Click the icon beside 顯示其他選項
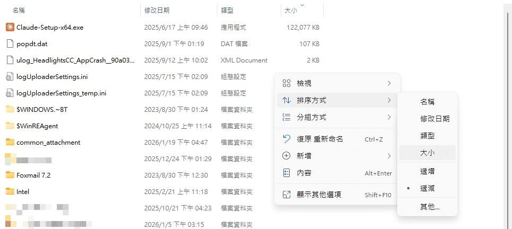Screen dimensions: 512x229 pos(287,195)
